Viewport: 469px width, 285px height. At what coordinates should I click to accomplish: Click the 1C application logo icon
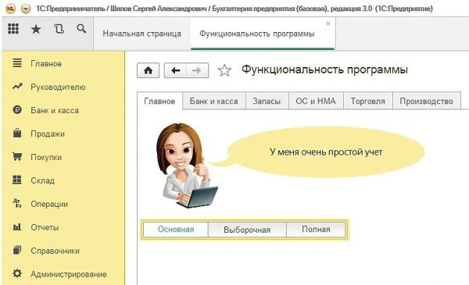pos(10,9)
